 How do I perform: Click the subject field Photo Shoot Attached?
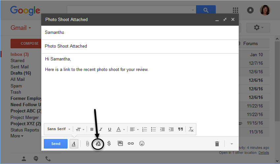click(x=140, y=46)
